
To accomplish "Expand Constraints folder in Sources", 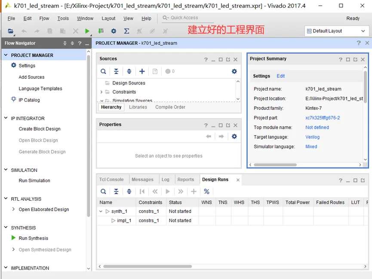I will [101, 92].
